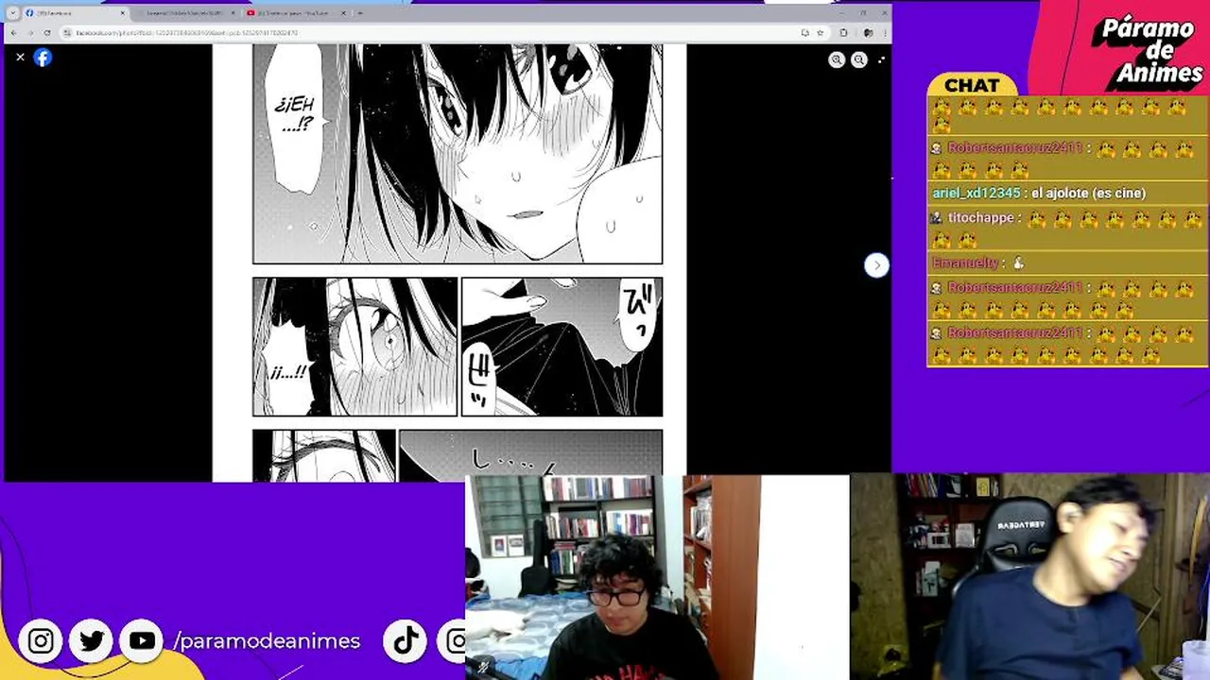
Task: Click Páramo de Animes logo
Action: click(x=1147, y=50)
